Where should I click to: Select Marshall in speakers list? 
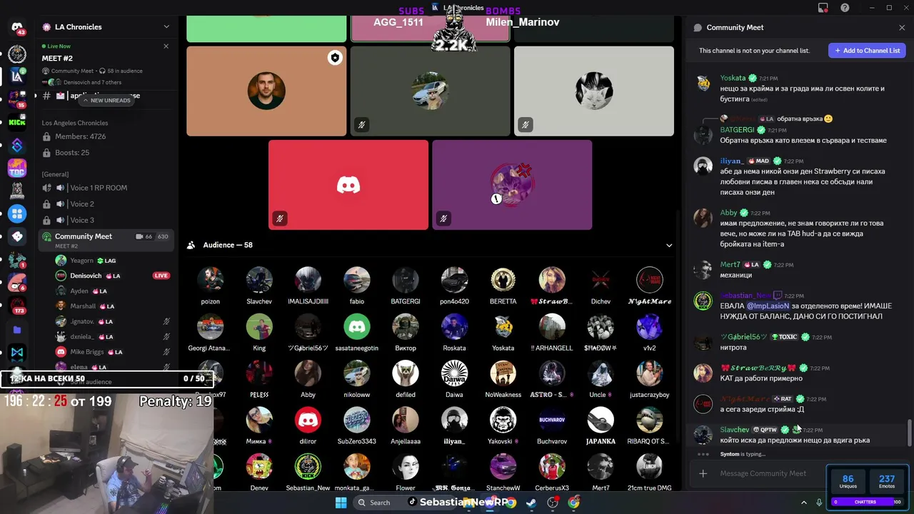click(113, 306)
